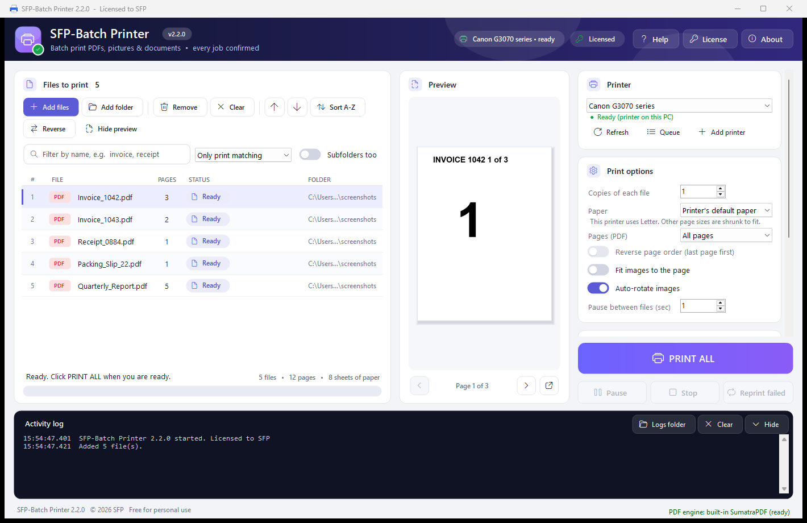Image resolution: width=807 pixels, height=523 pixels.
Task: Select Packing_Slip_22.pdf file
Action: coord(202,264)
